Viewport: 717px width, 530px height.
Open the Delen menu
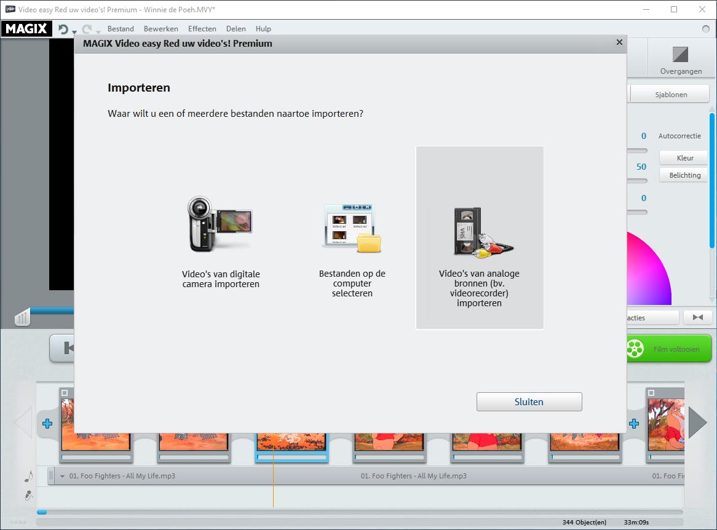236,29
